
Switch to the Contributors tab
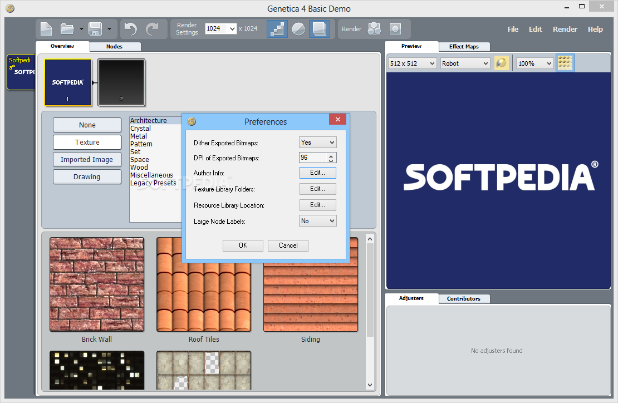tap(464, 298)
